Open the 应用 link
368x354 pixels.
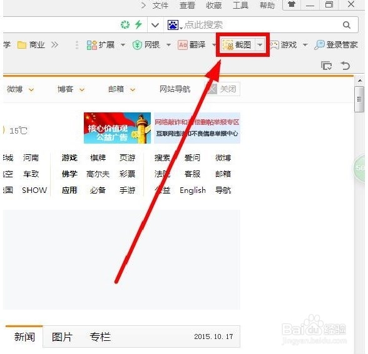(x=69, y=190)
